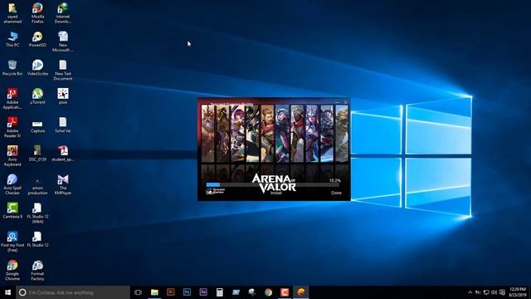Open Task View from the taskbar
531x299 pixels.
coord(138,292)
